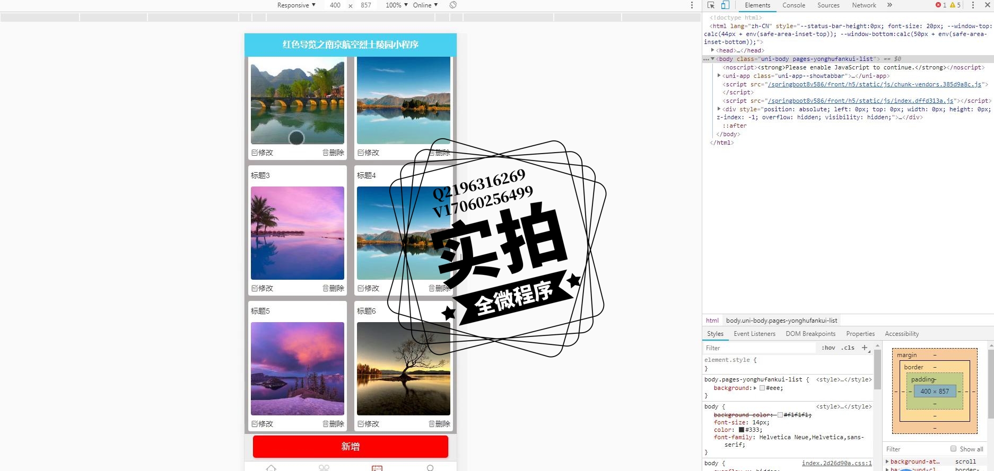Toggle the device toolbar icon
994x471 pixels.
(725, 5)
